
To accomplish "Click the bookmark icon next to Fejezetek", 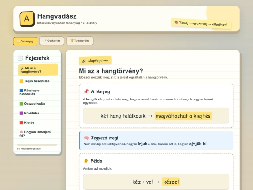I will (20, 58).
